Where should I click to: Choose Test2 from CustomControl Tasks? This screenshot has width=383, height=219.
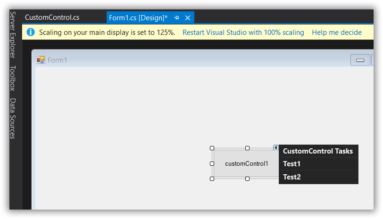pyautogui.click(x=291, y=177)
